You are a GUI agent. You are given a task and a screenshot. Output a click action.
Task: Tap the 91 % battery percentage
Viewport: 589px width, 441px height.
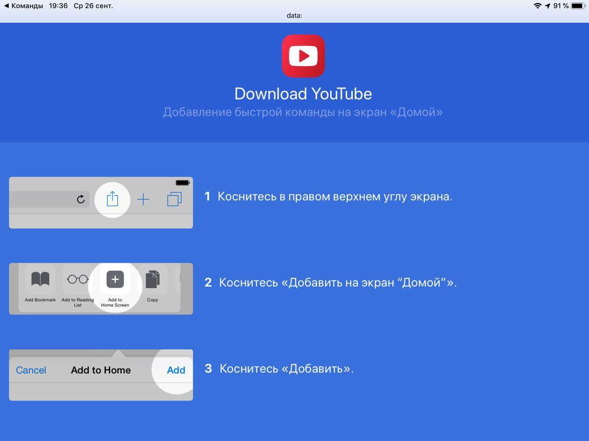point(561,6)
